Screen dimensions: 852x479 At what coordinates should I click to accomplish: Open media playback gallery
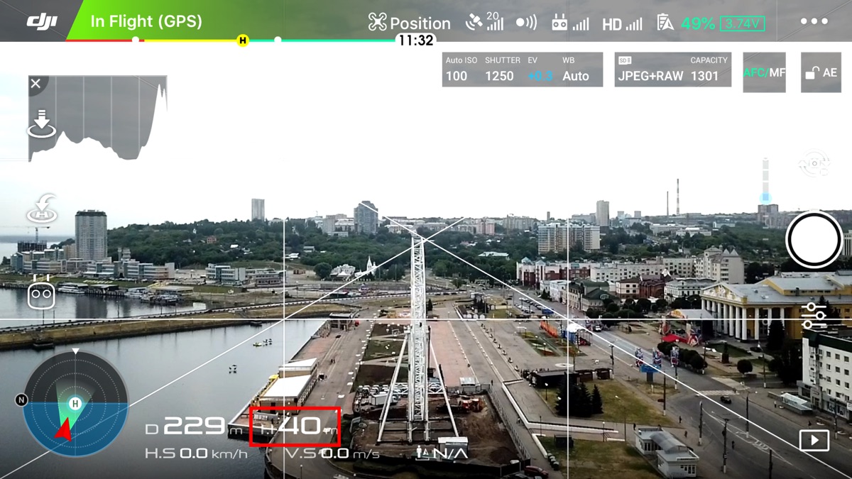pos(814,441)
